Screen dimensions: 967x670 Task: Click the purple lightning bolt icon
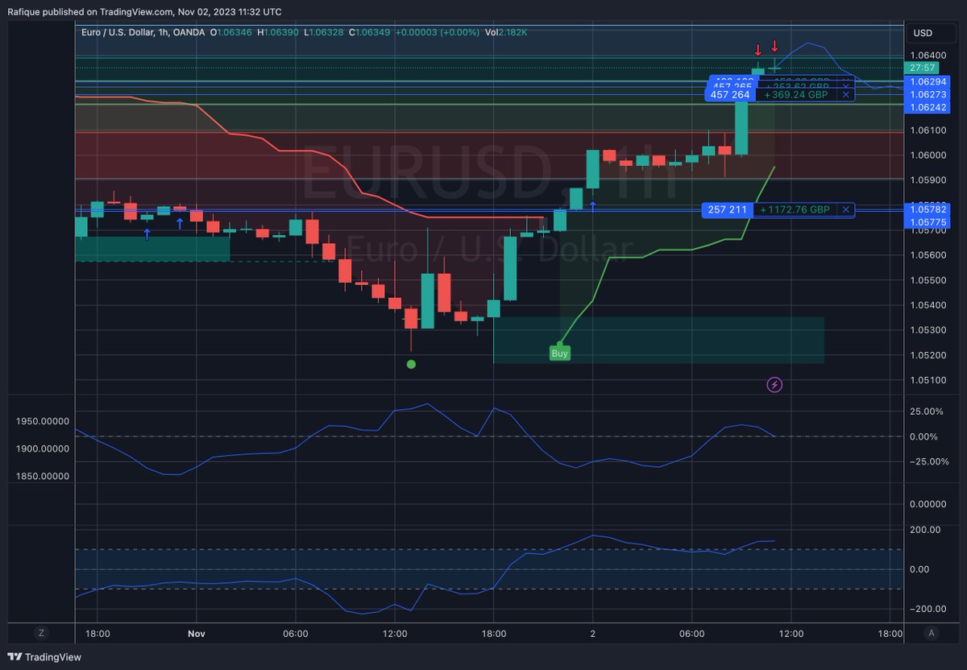pos(775,384)
